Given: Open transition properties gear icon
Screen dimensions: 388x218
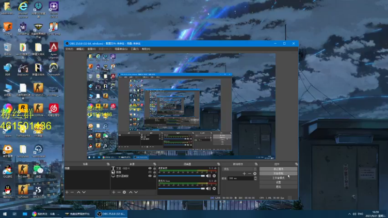Looking at the screenshot, I should pyautogui.click(x=255, y=173).
